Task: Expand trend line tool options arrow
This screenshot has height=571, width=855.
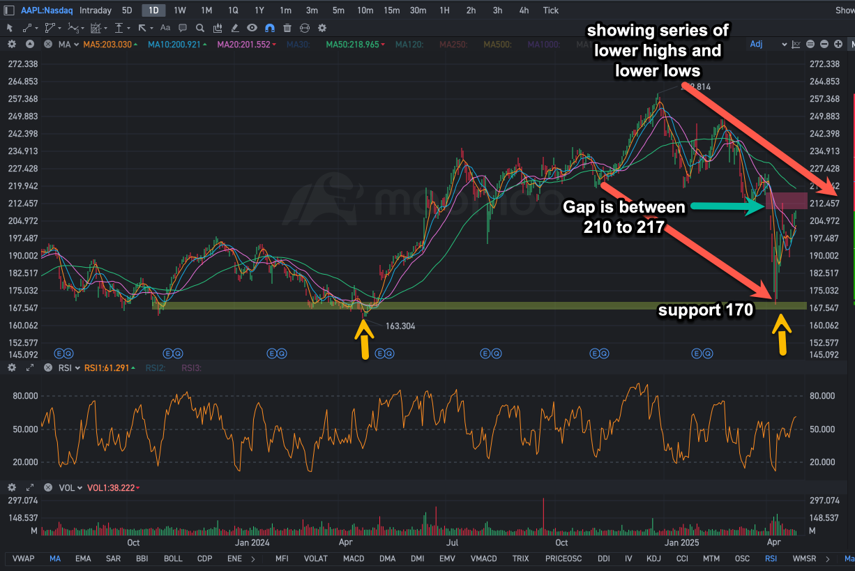Action: point(36,29)
